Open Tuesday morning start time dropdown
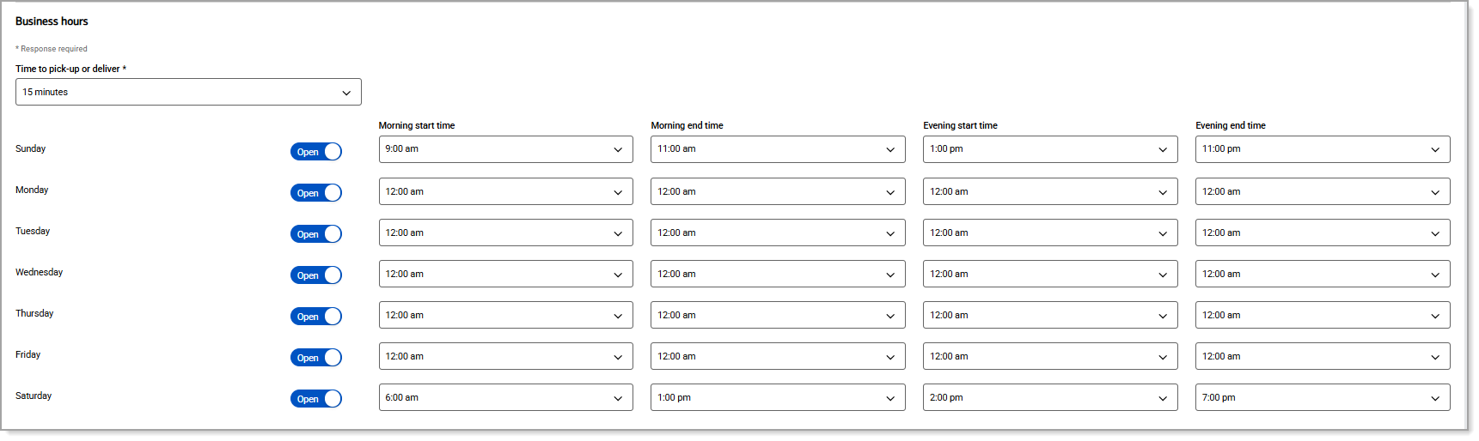 coord(505,233)
